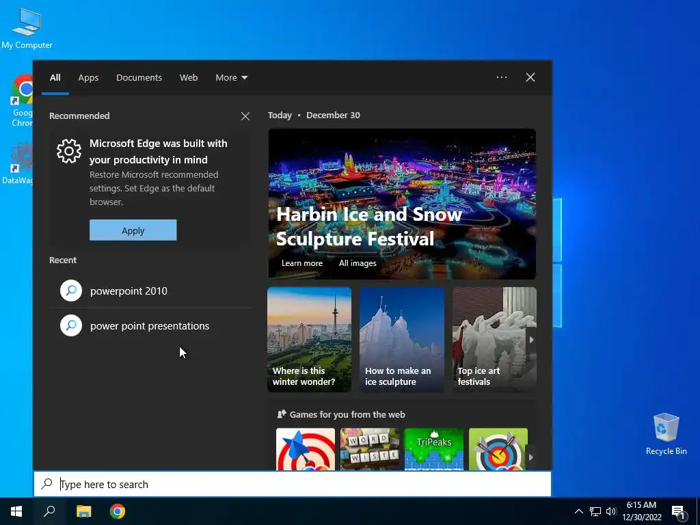Open the network status tray icon
The width and height of the screenshot is (700, 525).
point(595,511)
